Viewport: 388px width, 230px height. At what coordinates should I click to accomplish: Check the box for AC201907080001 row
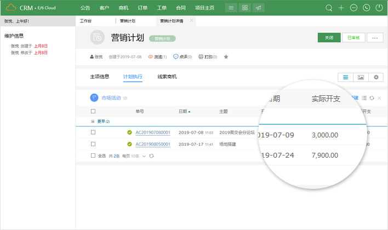(x=93, y=133)
